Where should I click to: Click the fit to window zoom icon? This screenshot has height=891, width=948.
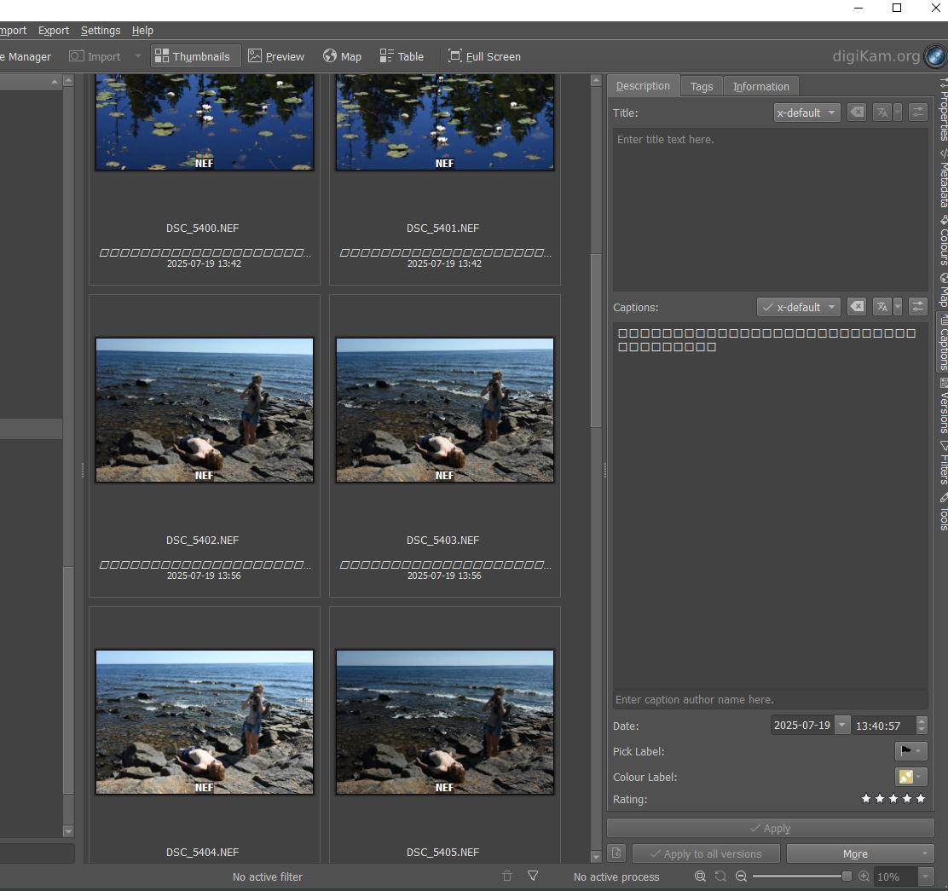pos(700,876)
